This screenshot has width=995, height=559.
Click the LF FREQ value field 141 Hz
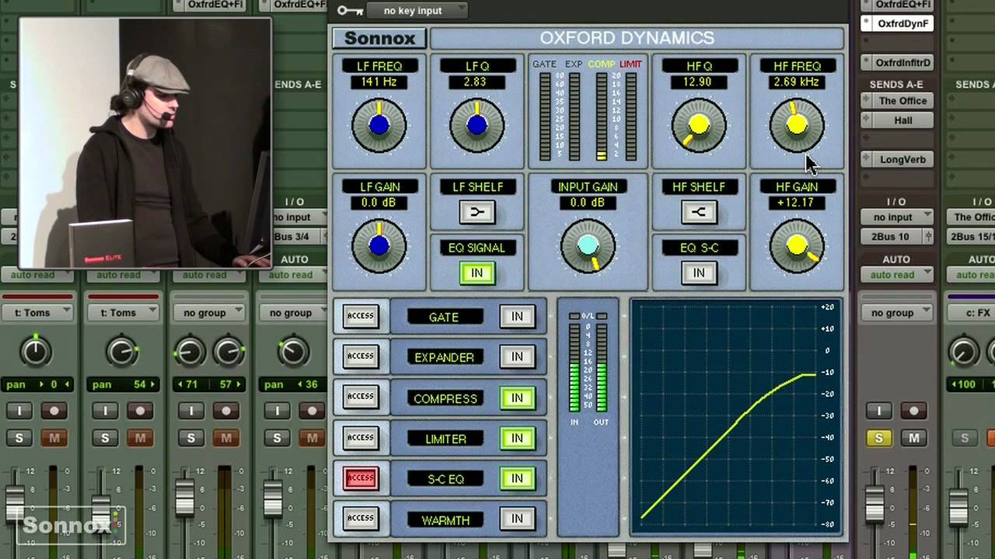(379, 82)
